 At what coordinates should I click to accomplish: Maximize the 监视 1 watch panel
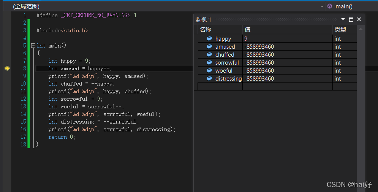(351, 19)
